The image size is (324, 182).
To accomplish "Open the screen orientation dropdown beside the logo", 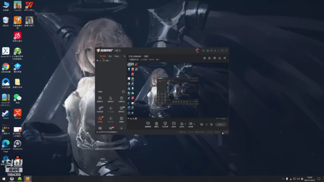I will (117, 51).
